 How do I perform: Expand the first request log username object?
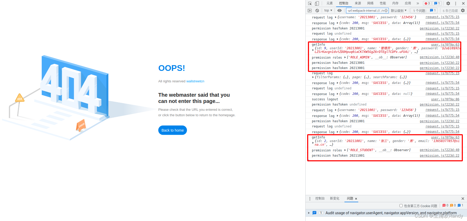(x=336, y=17)
